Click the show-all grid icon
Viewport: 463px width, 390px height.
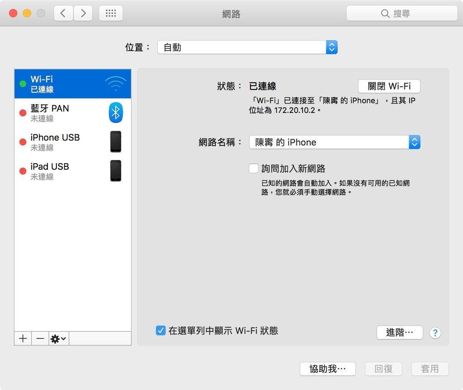click(x=111, y=14)
